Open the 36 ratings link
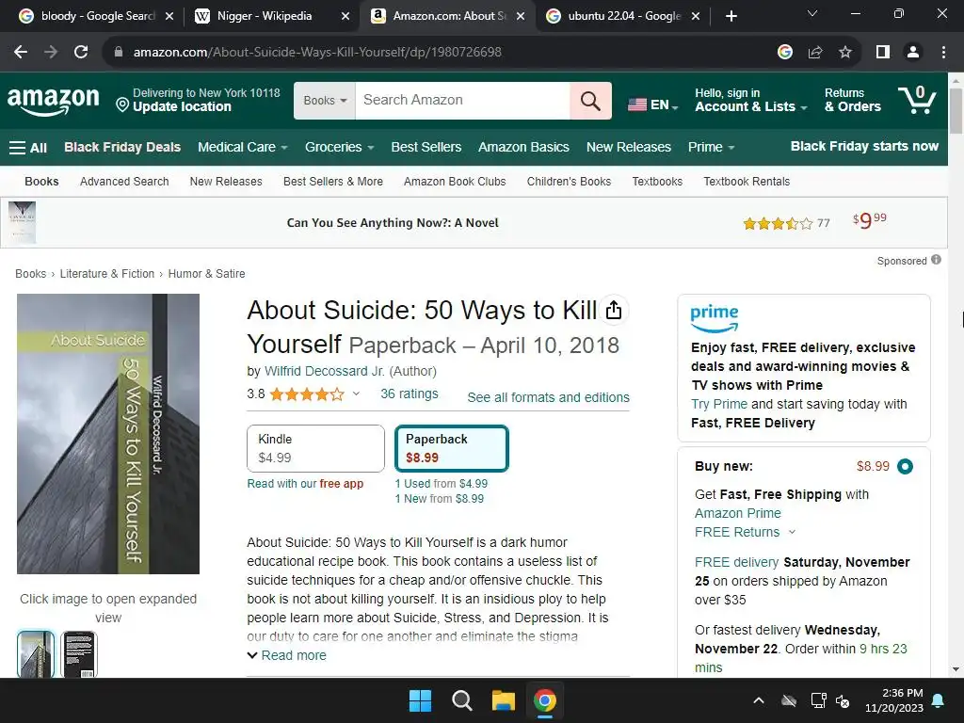The height and width of the screenshot is (723, 964). [410, 394]
